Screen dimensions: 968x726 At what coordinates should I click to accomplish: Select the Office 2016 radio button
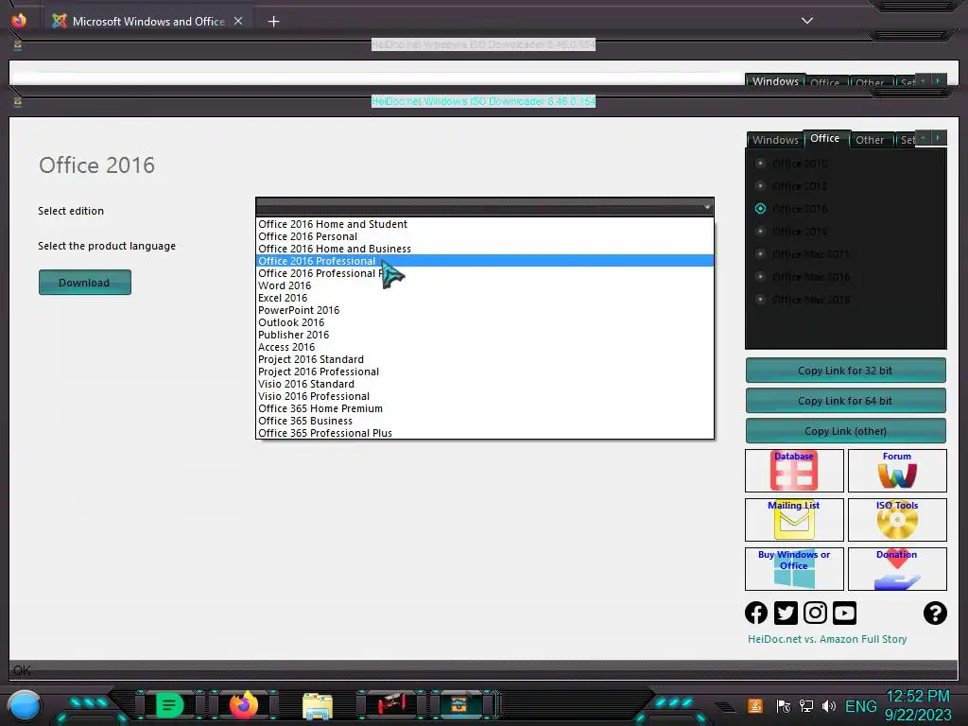pyautogui.click(x=761, y=209)
